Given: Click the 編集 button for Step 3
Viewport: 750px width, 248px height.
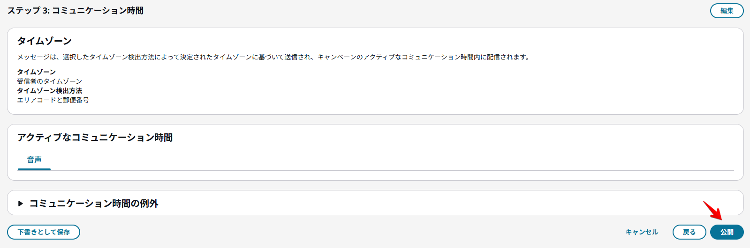Looking at the screenshot, I should pyautogui.click(x=727, y=11).
